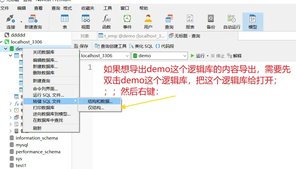The width and height of the screenshot is (296, 169).
Task: Open the 表 tables toolbar icon
Action: click(x=65, y=22)
